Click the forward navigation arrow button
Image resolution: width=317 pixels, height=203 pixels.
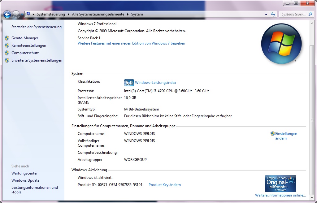click(16, 14)
